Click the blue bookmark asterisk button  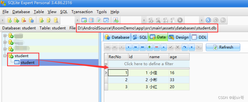(x=192, y=47)
